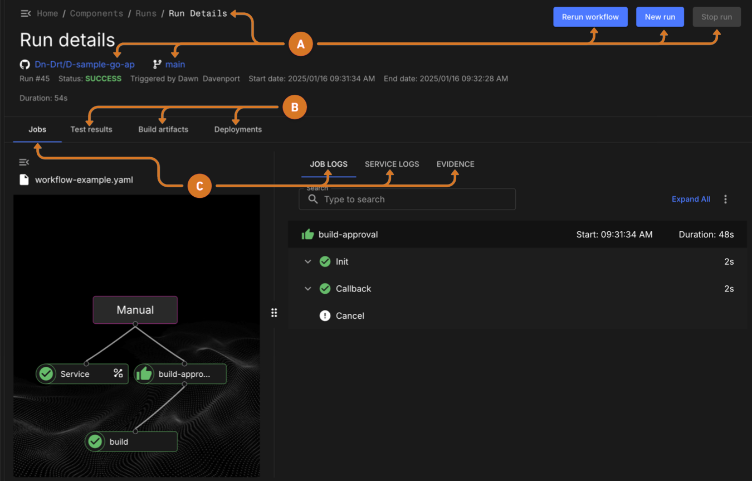
Task: Click the git branch icon beside main
Action: coord(157,65)
